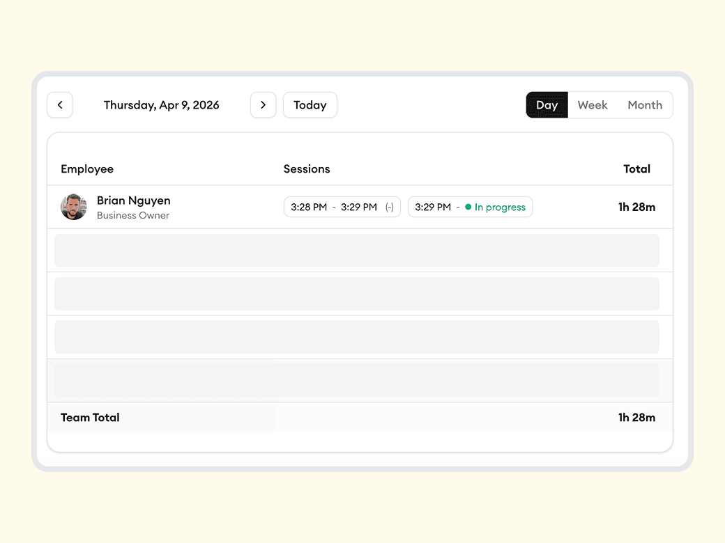Click the green In progress status dot
The height and width of the screenshot is (543, 725).
tap(468, 207)
